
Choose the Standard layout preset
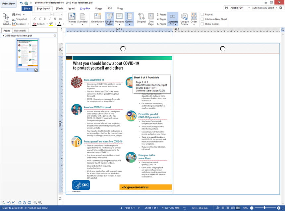[x=82, y=19]
